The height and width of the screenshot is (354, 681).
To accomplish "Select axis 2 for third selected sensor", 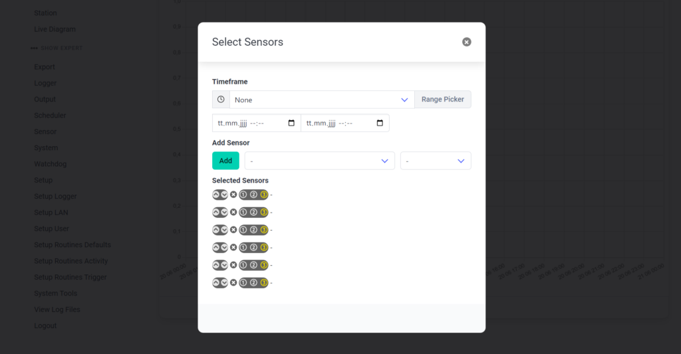I will (x=253, y=230).
